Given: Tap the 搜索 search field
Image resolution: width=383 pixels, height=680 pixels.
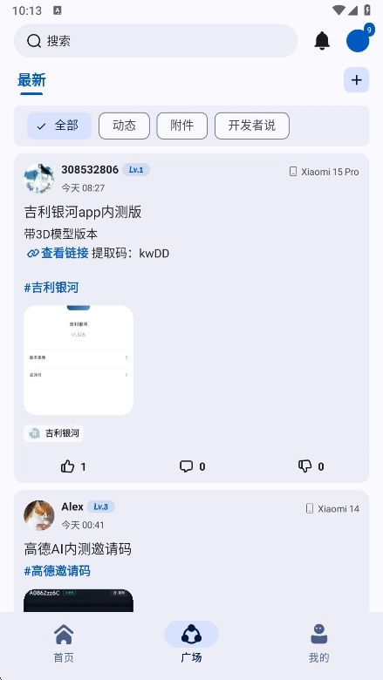Looking at the screenshot, I should [x=155, y=41].
